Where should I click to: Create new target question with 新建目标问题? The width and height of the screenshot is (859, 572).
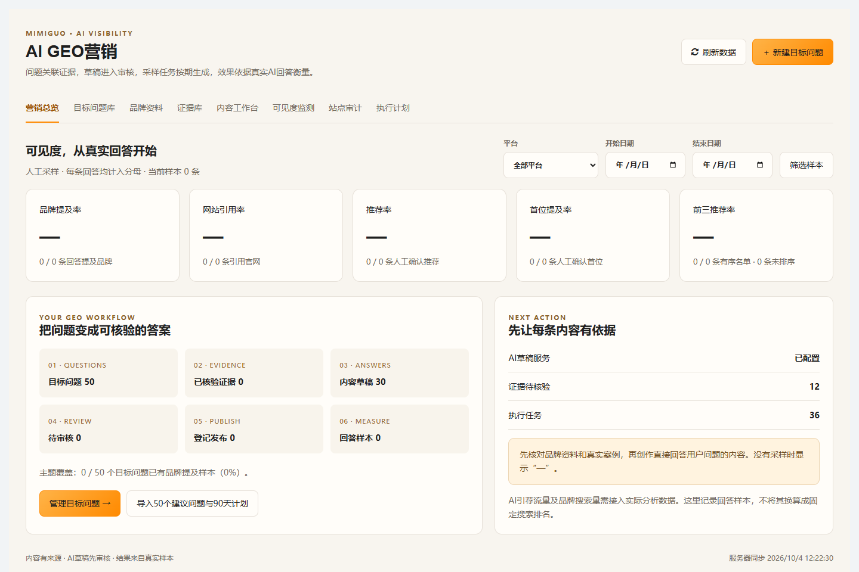(792, 52)
